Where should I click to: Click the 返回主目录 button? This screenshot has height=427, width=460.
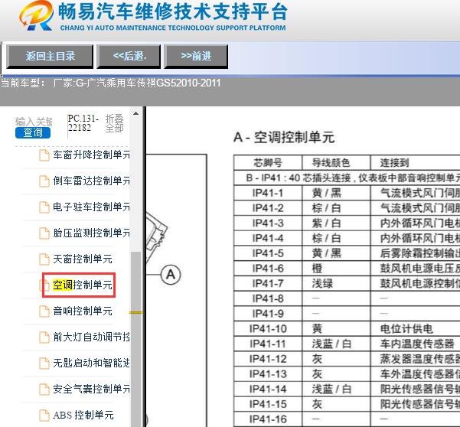coord(50,57)
